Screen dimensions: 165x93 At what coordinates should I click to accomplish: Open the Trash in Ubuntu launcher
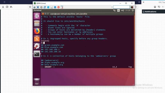coord(37,81)
